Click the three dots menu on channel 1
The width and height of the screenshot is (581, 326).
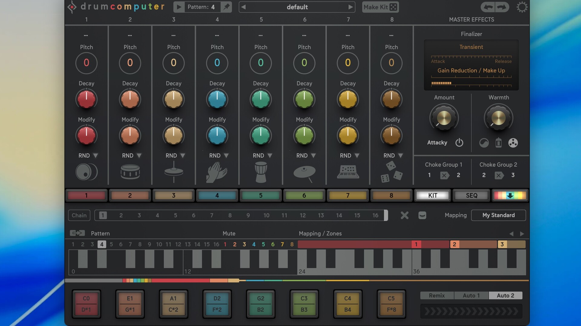86,36
